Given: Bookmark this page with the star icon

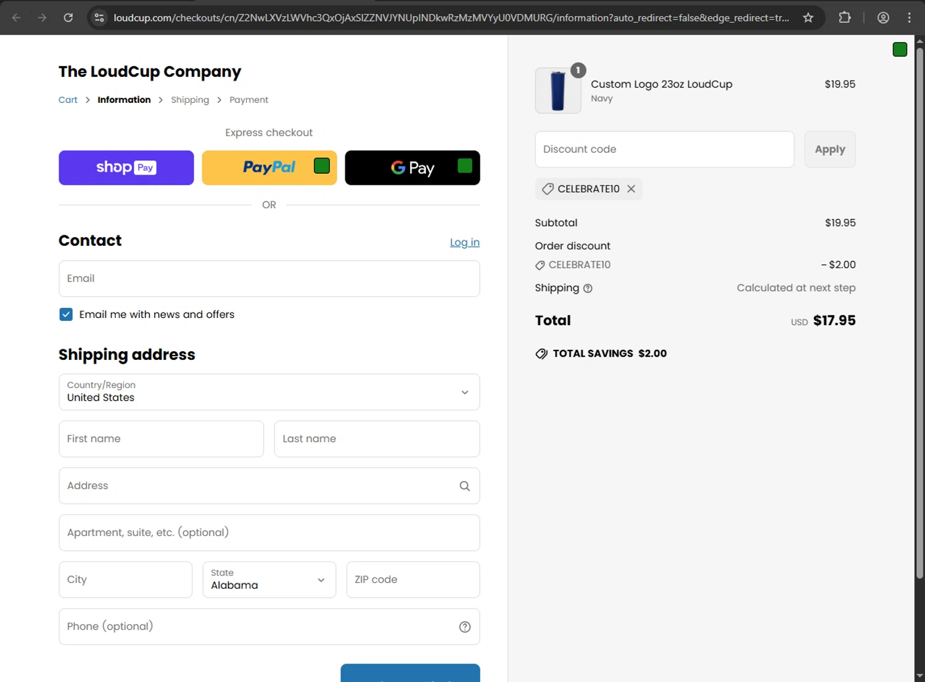Looking at the screenshot, I should click(808, 18).
